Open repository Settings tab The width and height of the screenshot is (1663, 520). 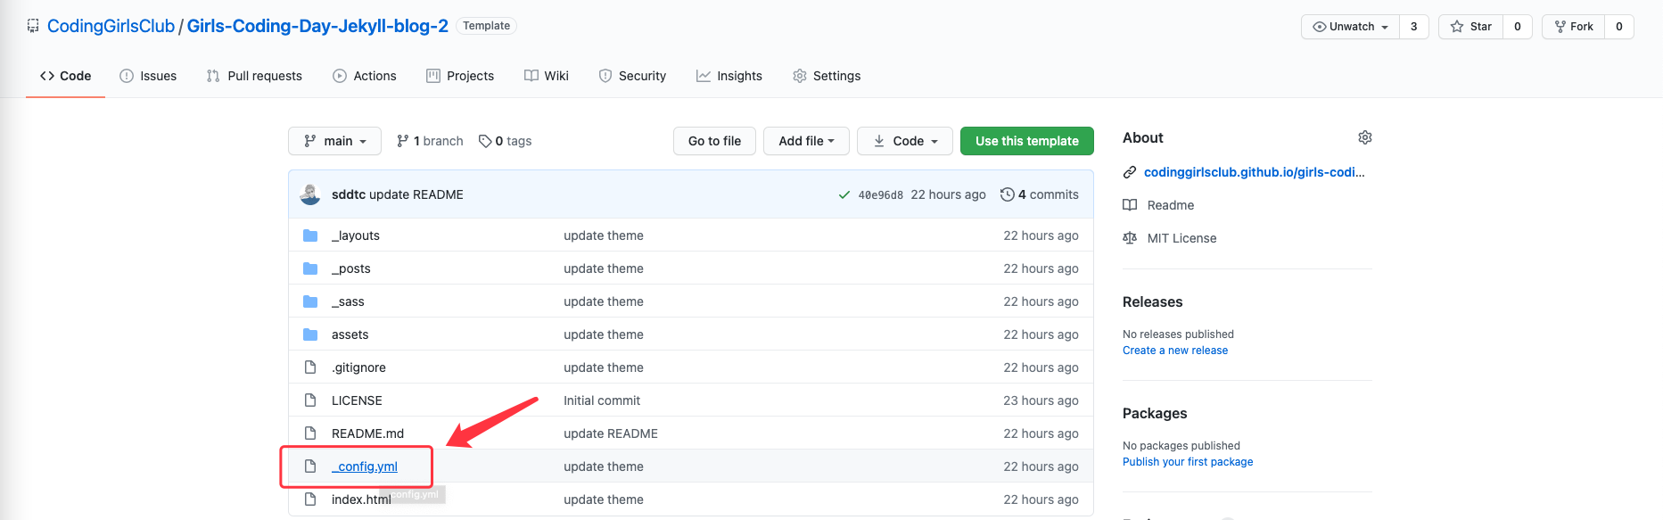coord(827,76)
